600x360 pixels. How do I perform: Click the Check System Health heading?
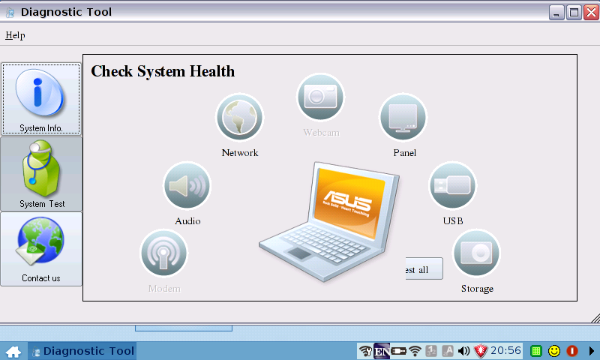pos(163,71)
